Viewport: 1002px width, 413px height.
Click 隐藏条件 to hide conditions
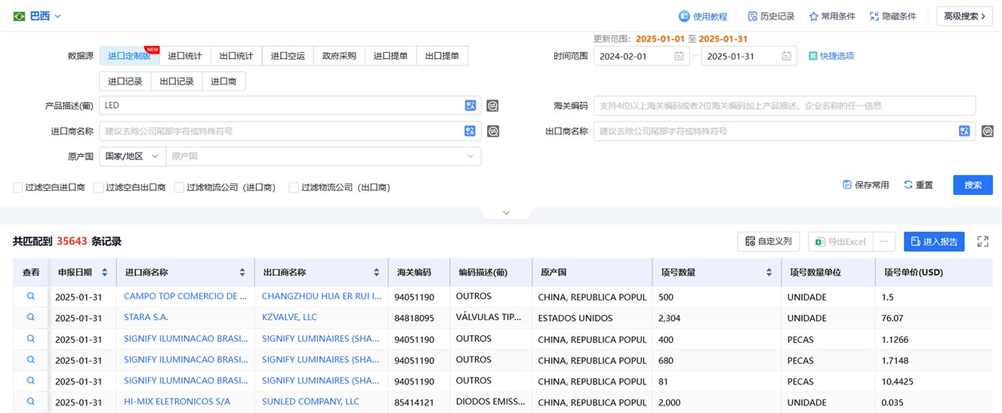click(893, 16)
